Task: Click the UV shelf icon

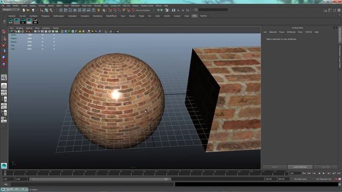Action: (x=35, y=21)
